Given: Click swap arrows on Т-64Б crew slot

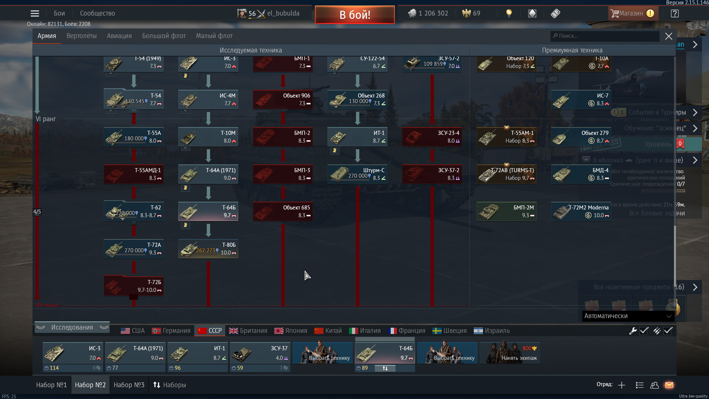Looking at the screenshot, I should point(385,368).
